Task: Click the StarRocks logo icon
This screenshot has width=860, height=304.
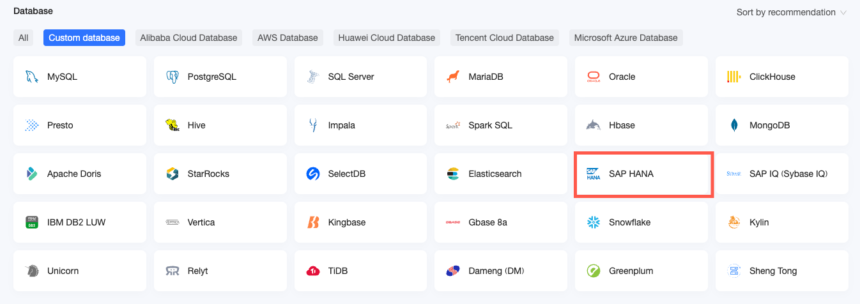Action: pos(172,174)
